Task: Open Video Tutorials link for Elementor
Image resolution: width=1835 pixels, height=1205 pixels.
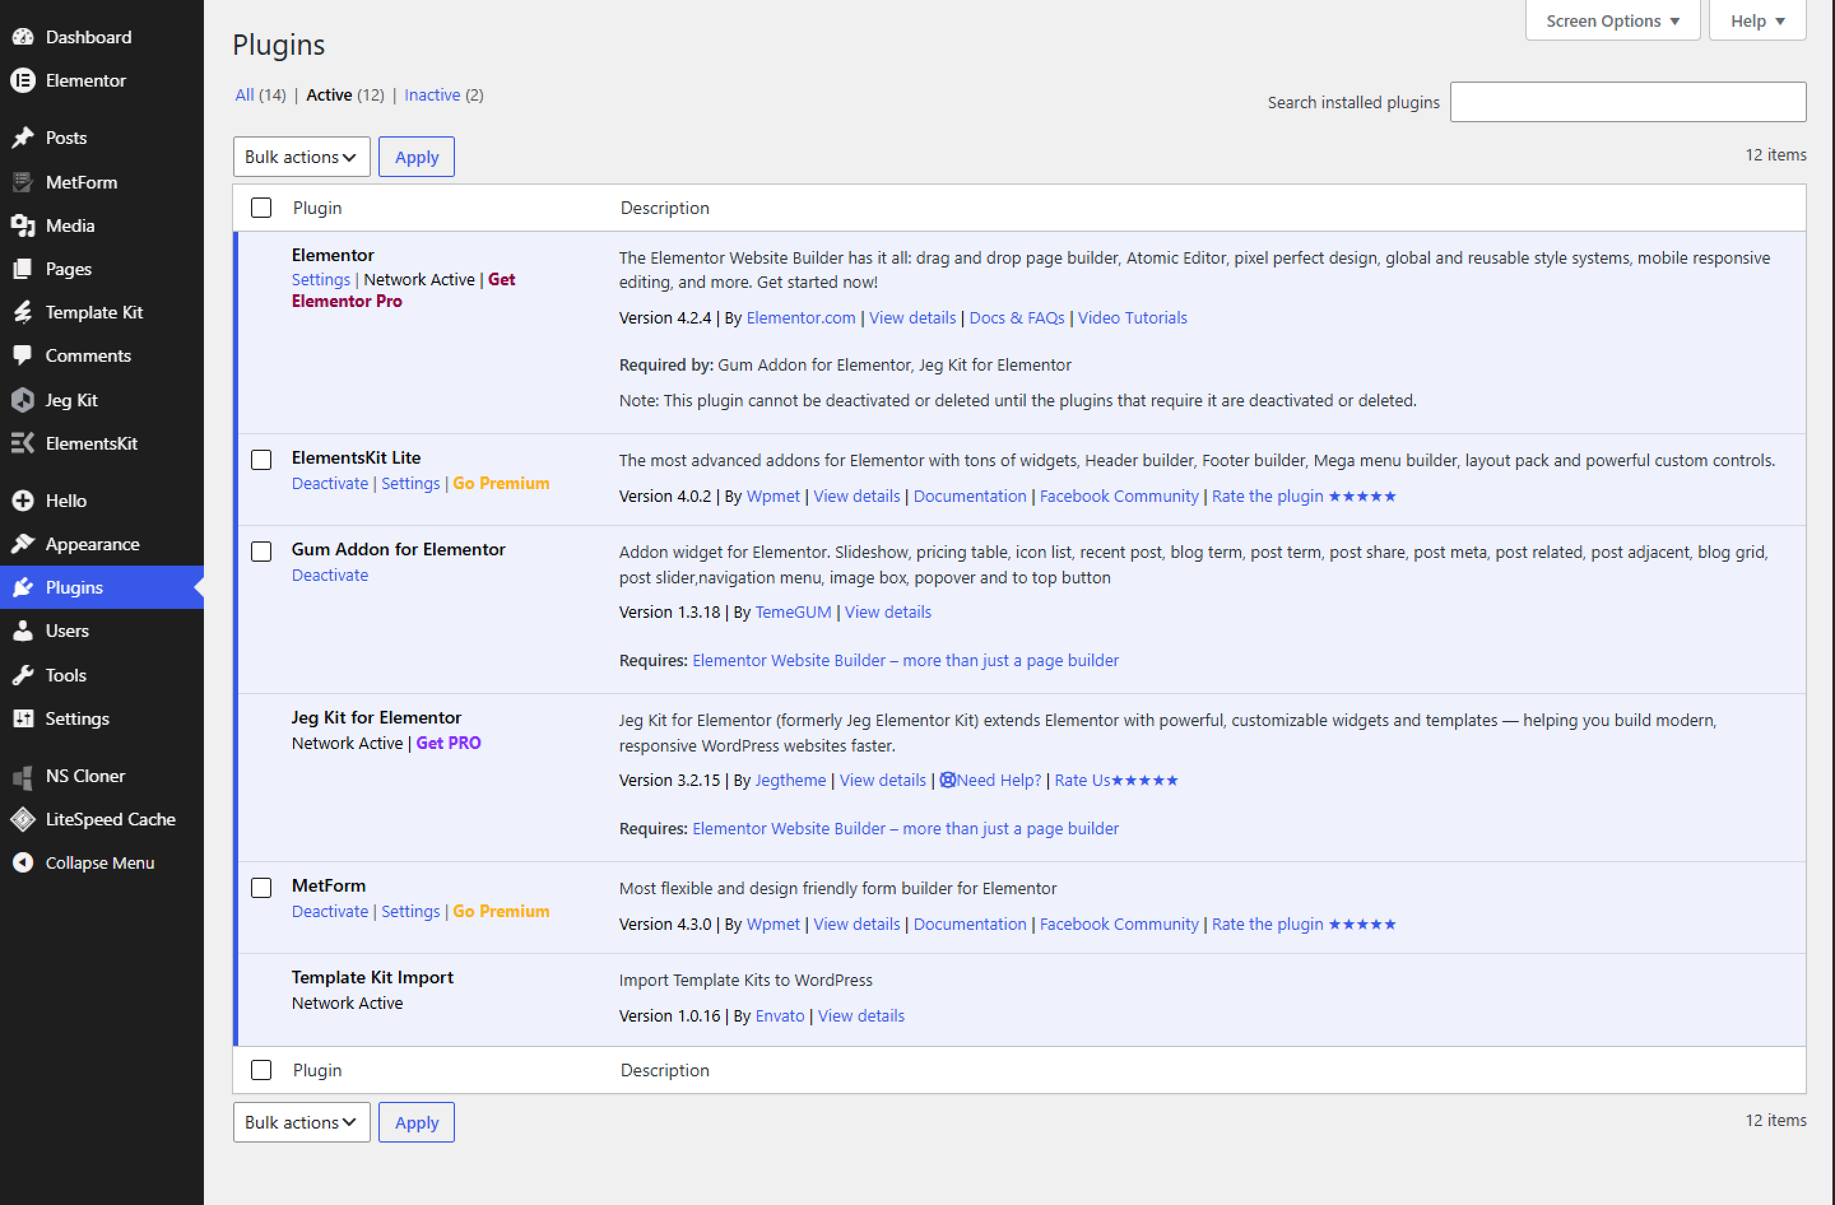Action: pyautogui.click(x=1132, y=317)
